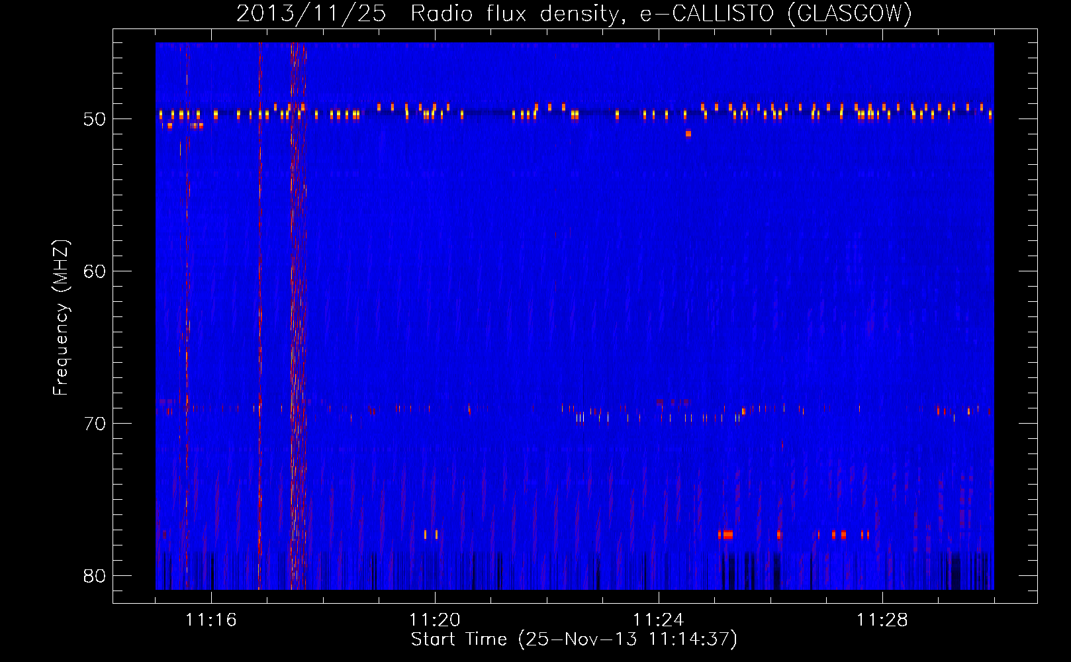This screenshot has height=662, width=1071.
Task: Click the '70' frequency tick label
Action: (95, 424)
